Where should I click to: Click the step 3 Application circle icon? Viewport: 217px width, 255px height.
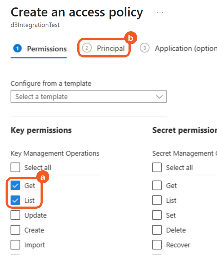point(144,48)
